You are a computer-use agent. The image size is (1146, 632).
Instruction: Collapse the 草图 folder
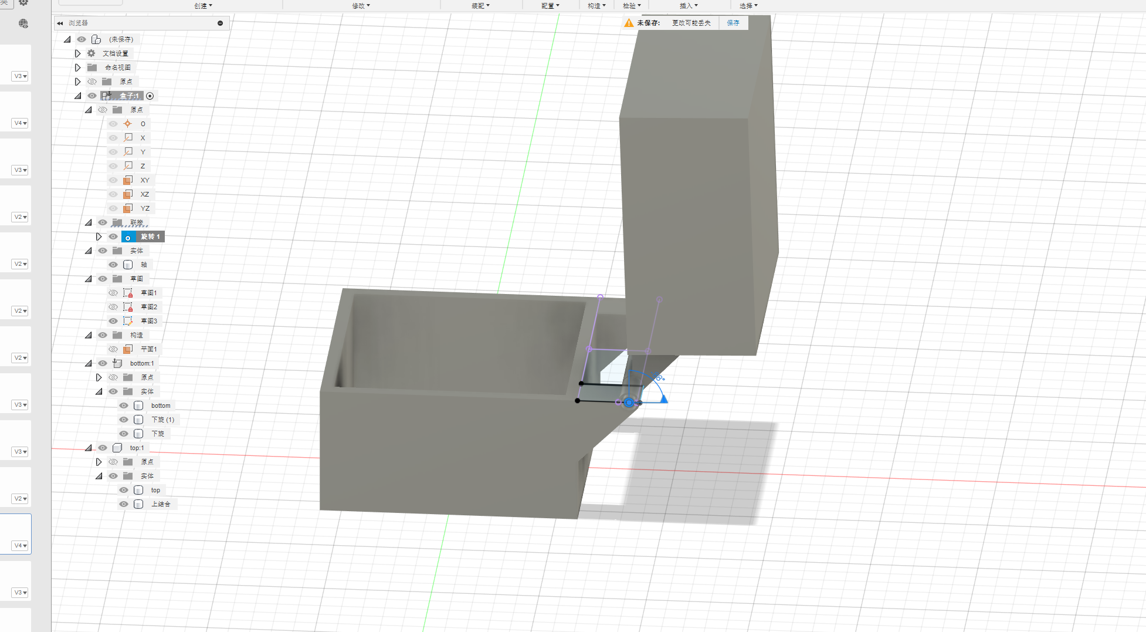[x=88, y=279]
